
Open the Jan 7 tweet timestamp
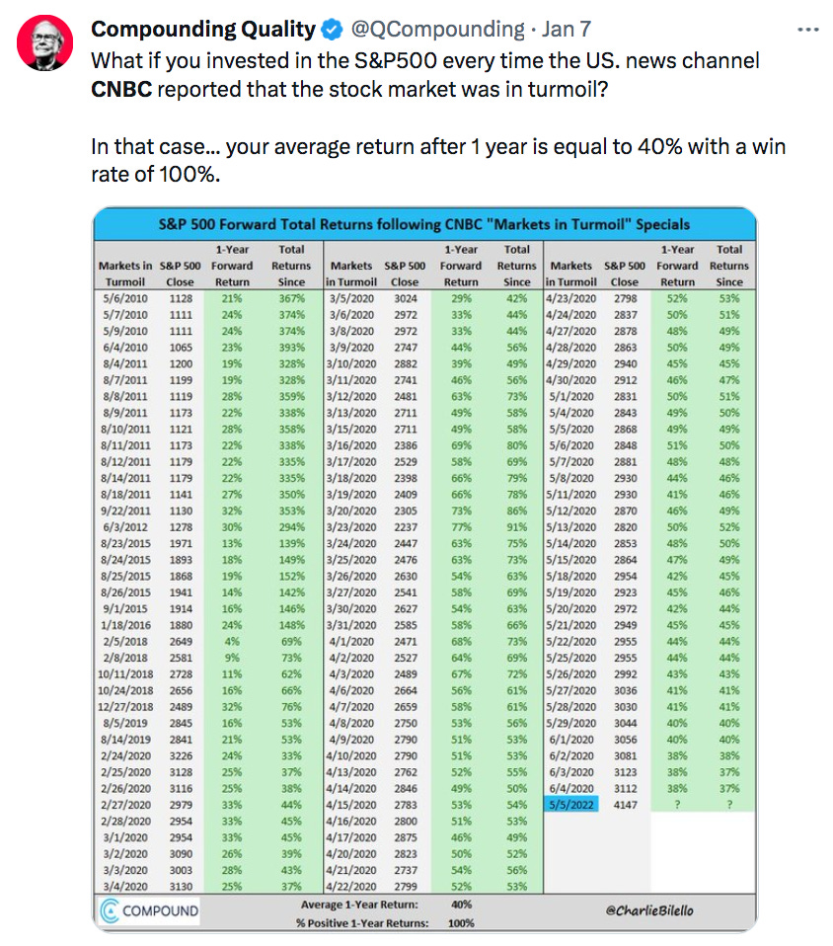[566, 29]
